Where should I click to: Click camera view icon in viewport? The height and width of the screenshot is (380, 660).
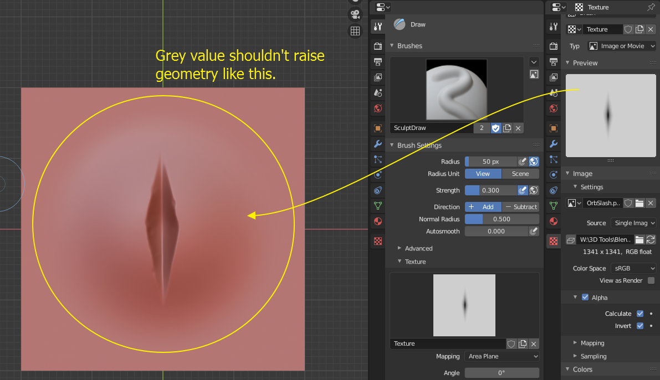click(355, 15)
